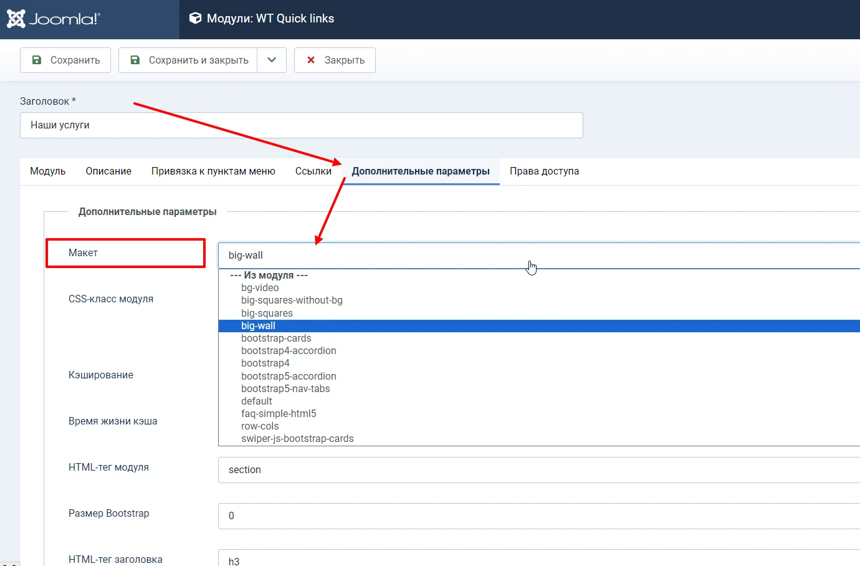The height and width of the screenshot is (566, 860).
Task: Select the default layout option
Action: (256, 401)
